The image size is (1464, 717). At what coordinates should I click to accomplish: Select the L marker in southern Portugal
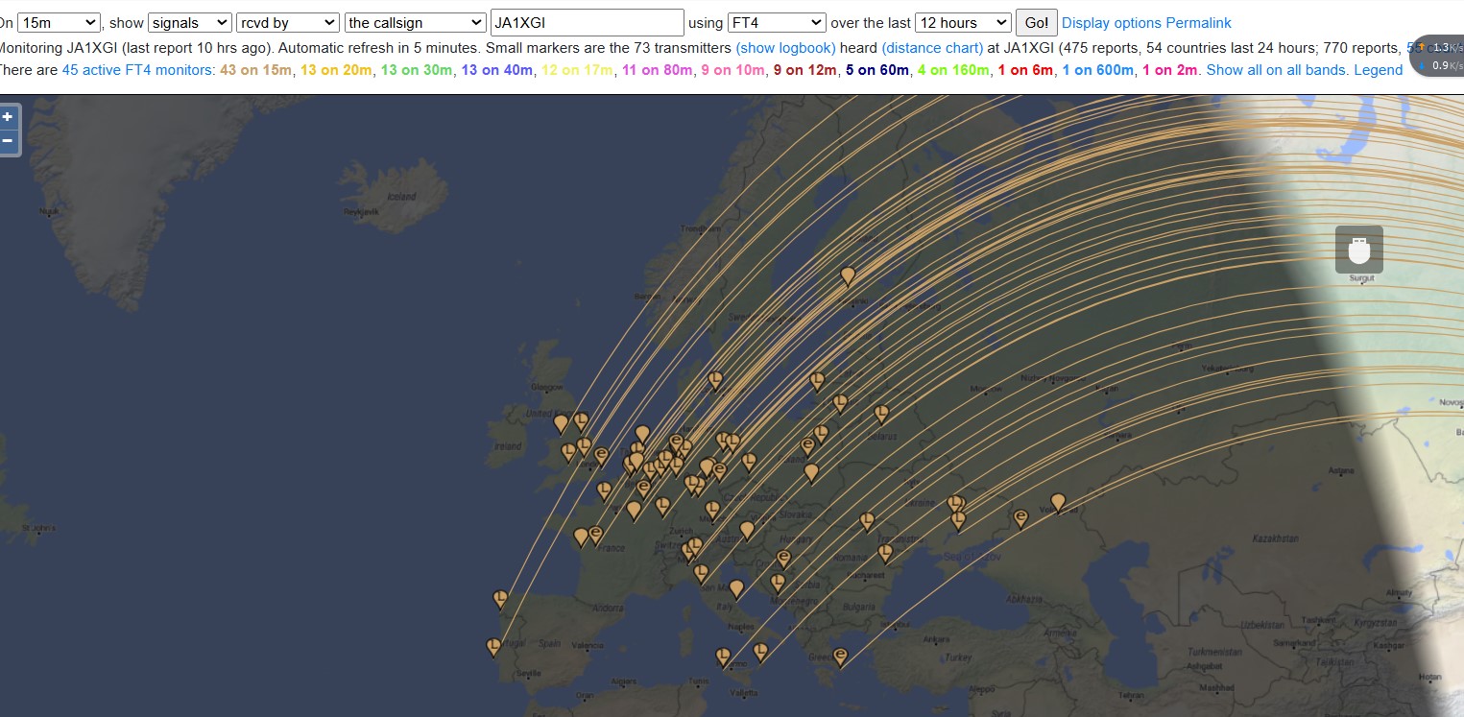point(494,647)
